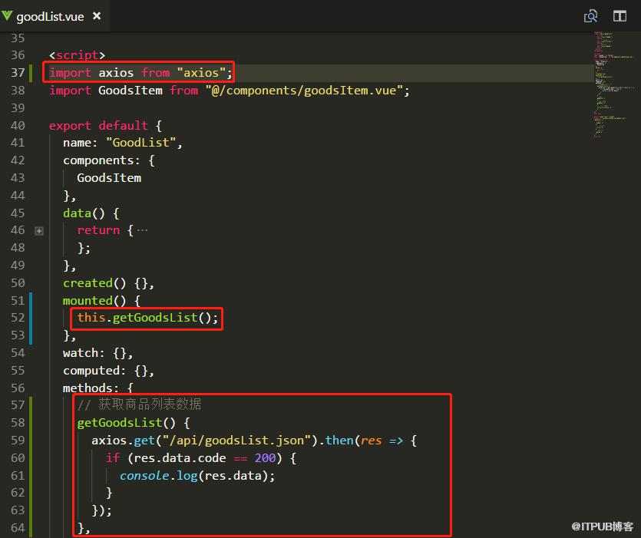Click line number 40 in the gutter

18,126
